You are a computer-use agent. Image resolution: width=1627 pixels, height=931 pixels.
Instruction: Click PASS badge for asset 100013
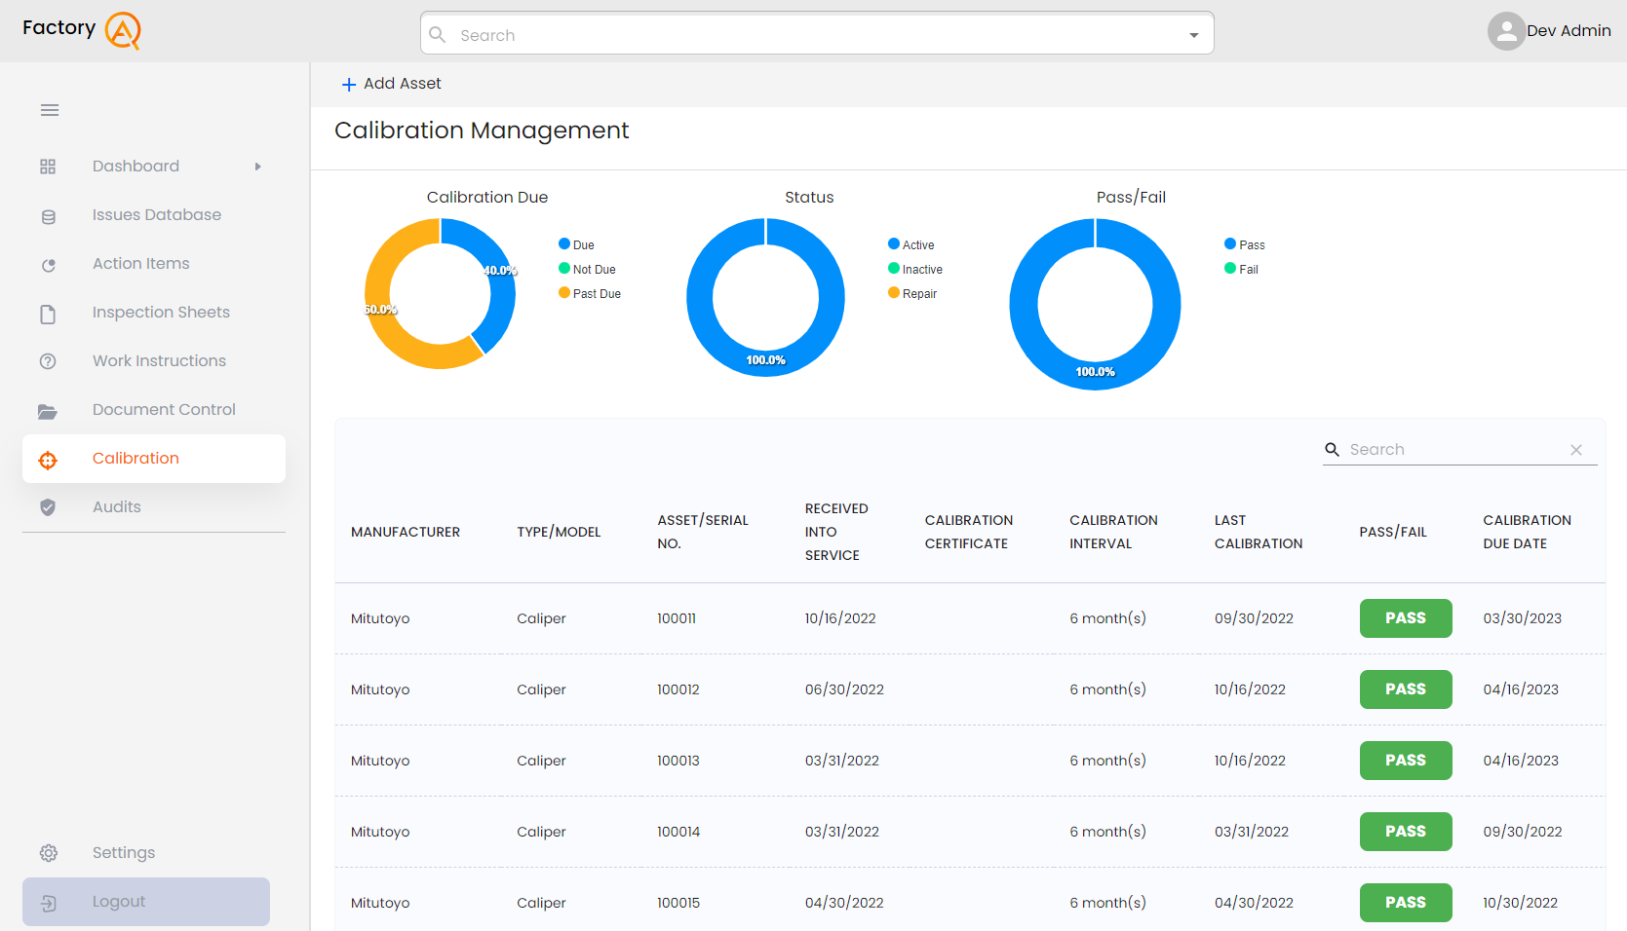point(1406,761)
